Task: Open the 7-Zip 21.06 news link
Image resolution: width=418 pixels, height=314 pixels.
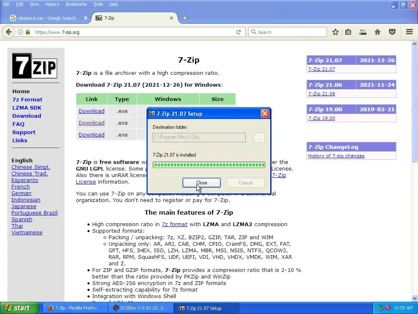Action: pos(322,94)
